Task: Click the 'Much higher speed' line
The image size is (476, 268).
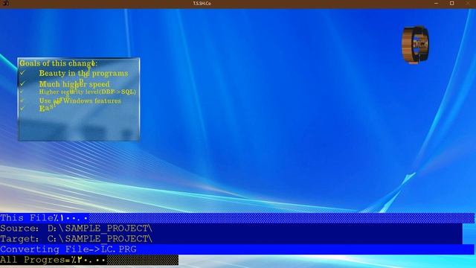Action: 74,84
